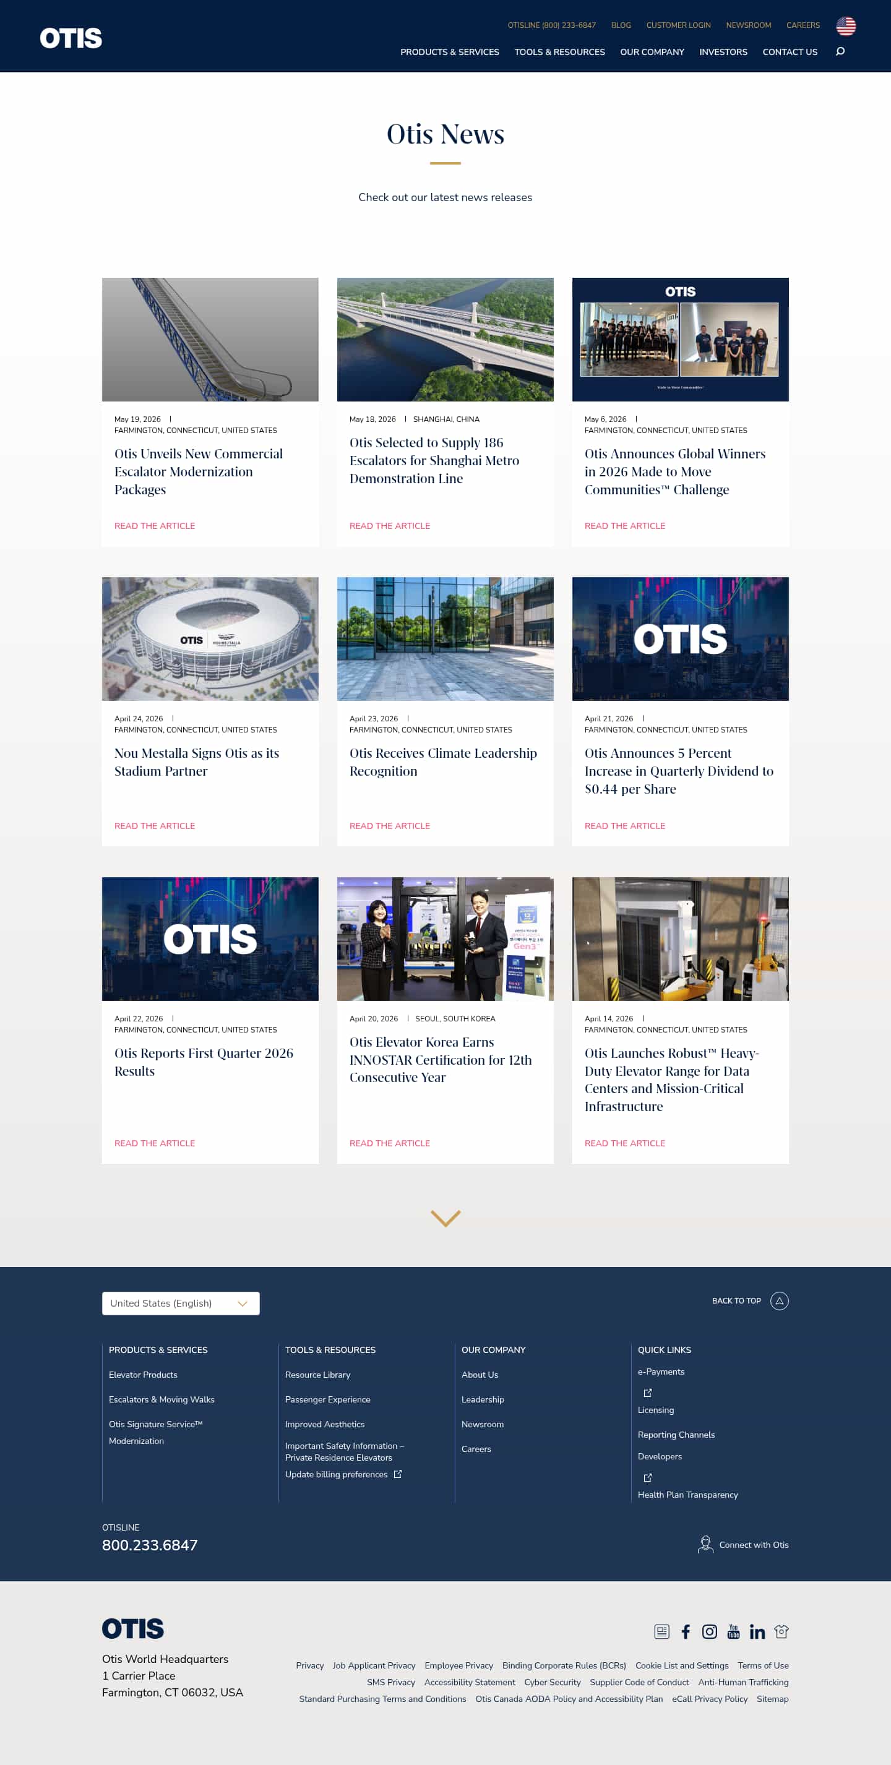This screenshot has height=1765, width=891.
Task: Read the article on Robust Heavy-Duty Elevator
Action: coord(625,1143)
